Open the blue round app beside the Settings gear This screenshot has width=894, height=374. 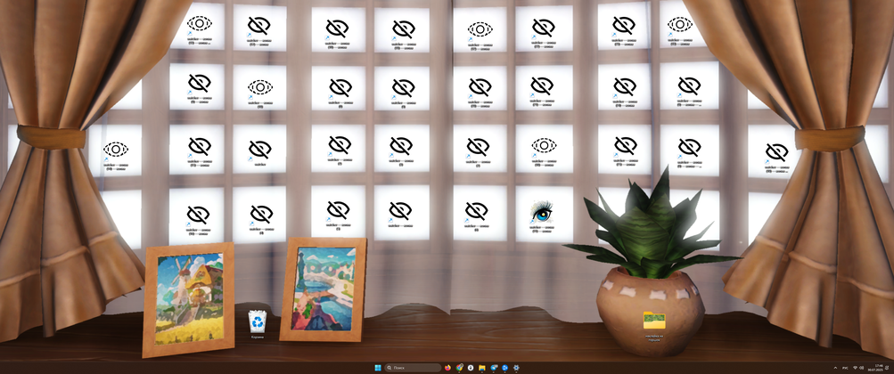(x=504, y=368)
